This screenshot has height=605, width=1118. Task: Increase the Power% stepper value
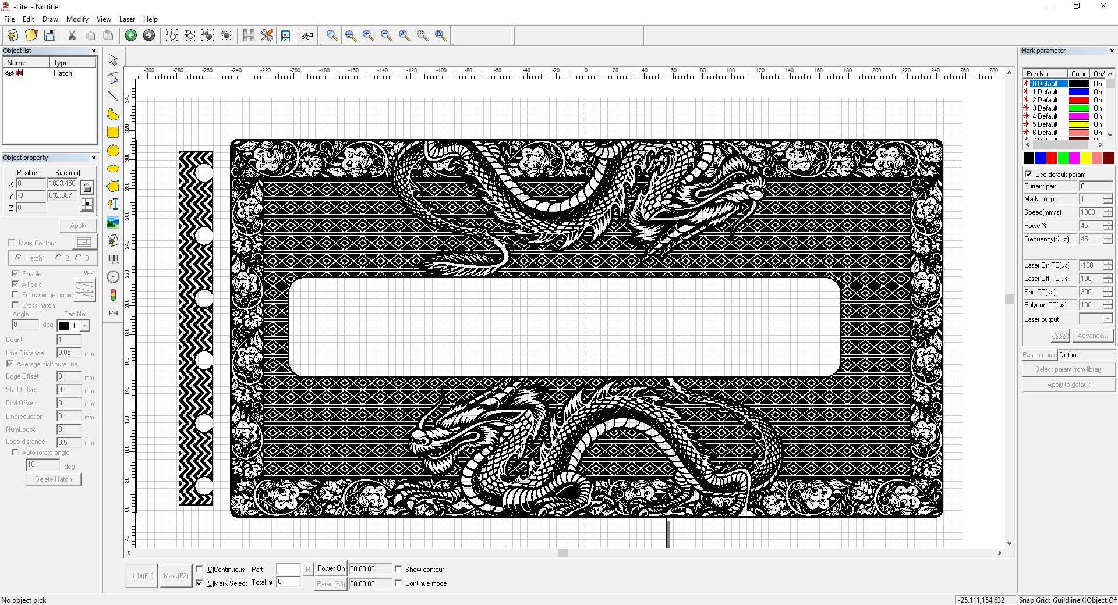1108,223
